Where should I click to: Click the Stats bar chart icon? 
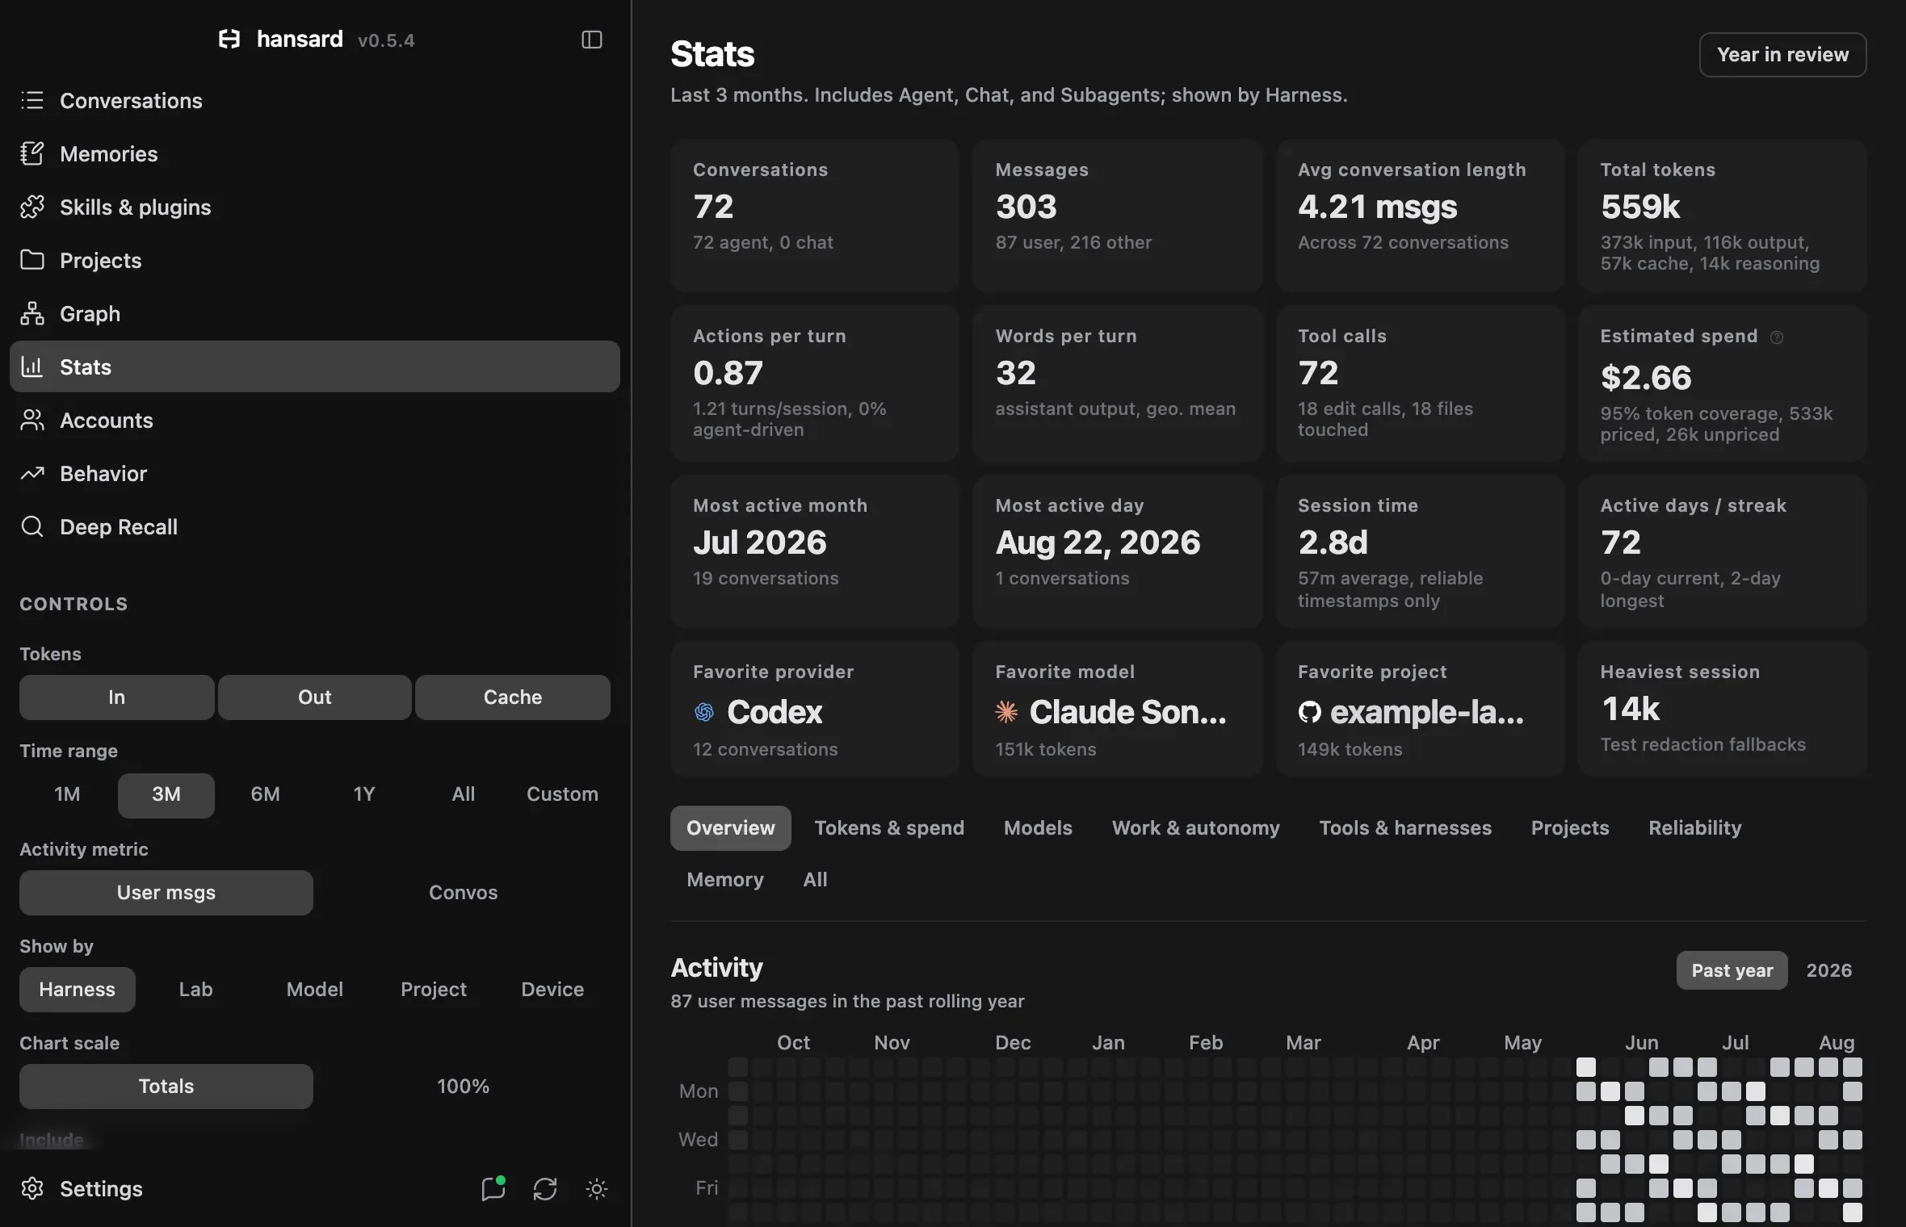[32, 366]
